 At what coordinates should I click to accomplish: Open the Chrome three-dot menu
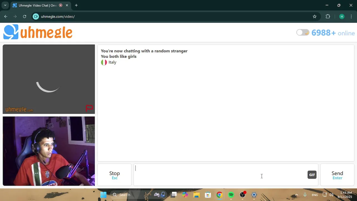(351, 16)
